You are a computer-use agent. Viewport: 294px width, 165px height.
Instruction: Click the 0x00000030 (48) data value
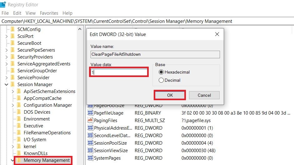198,151
